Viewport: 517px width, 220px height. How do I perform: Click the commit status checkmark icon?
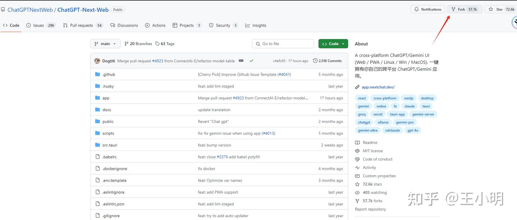pyautogui.click(x=251, y=61)
